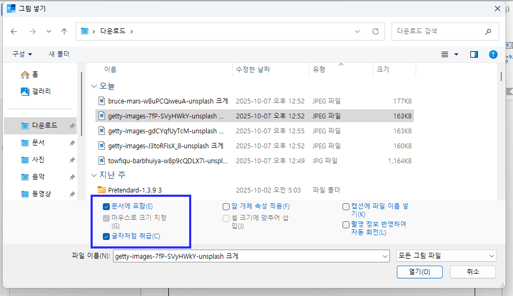
Task: Uncheck the 문서에 포함 checkbox
Action: (107, 206)
